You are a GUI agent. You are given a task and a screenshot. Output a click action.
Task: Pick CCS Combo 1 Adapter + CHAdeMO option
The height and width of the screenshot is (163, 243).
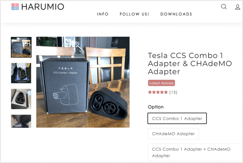(195, 152)
